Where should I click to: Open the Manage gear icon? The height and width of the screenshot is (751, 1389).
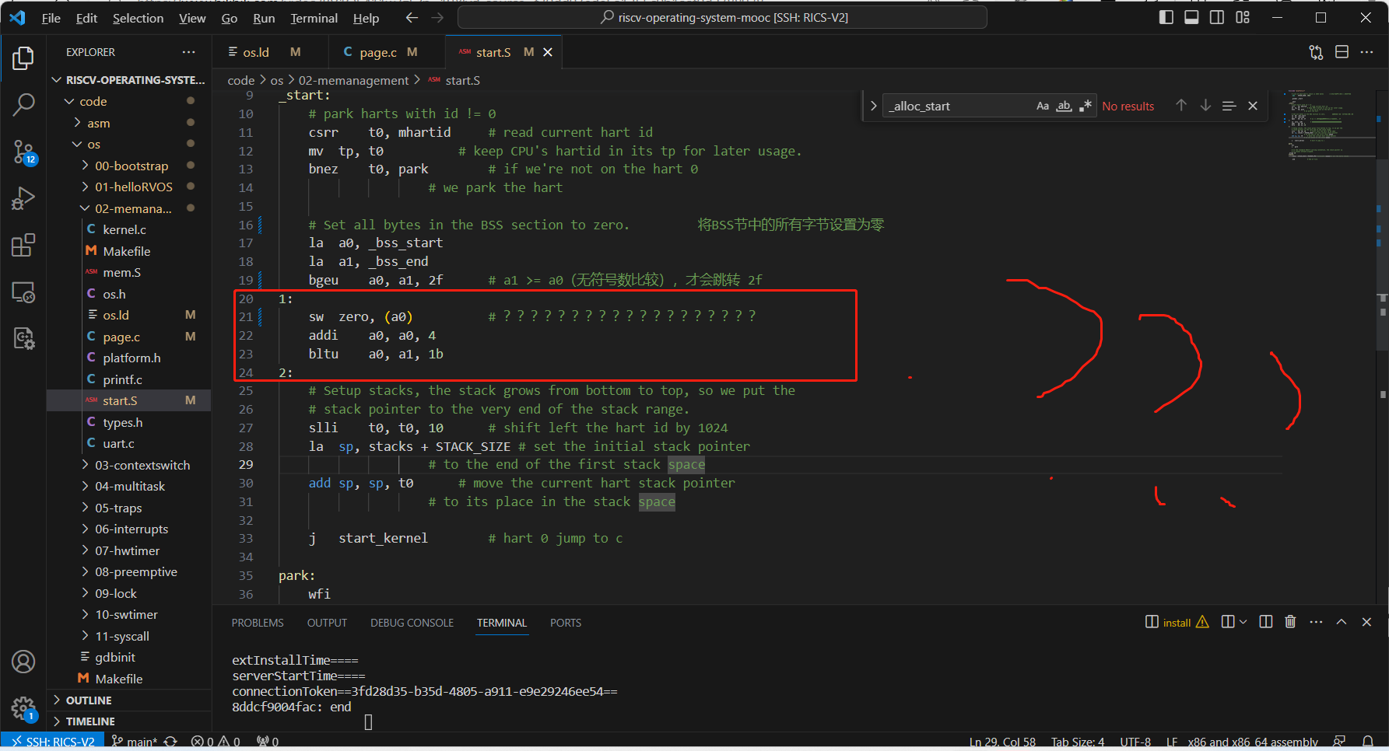click(23, 708)
